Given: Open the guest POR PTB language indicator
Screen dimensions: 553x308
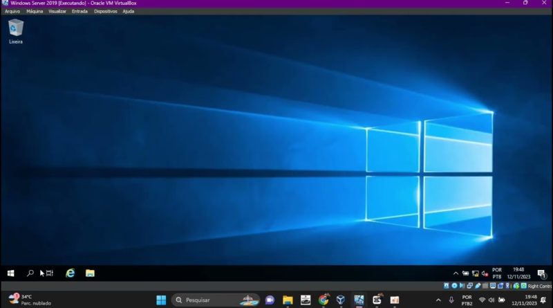Looking at the screenshot, I should click(x=497, y=273).
